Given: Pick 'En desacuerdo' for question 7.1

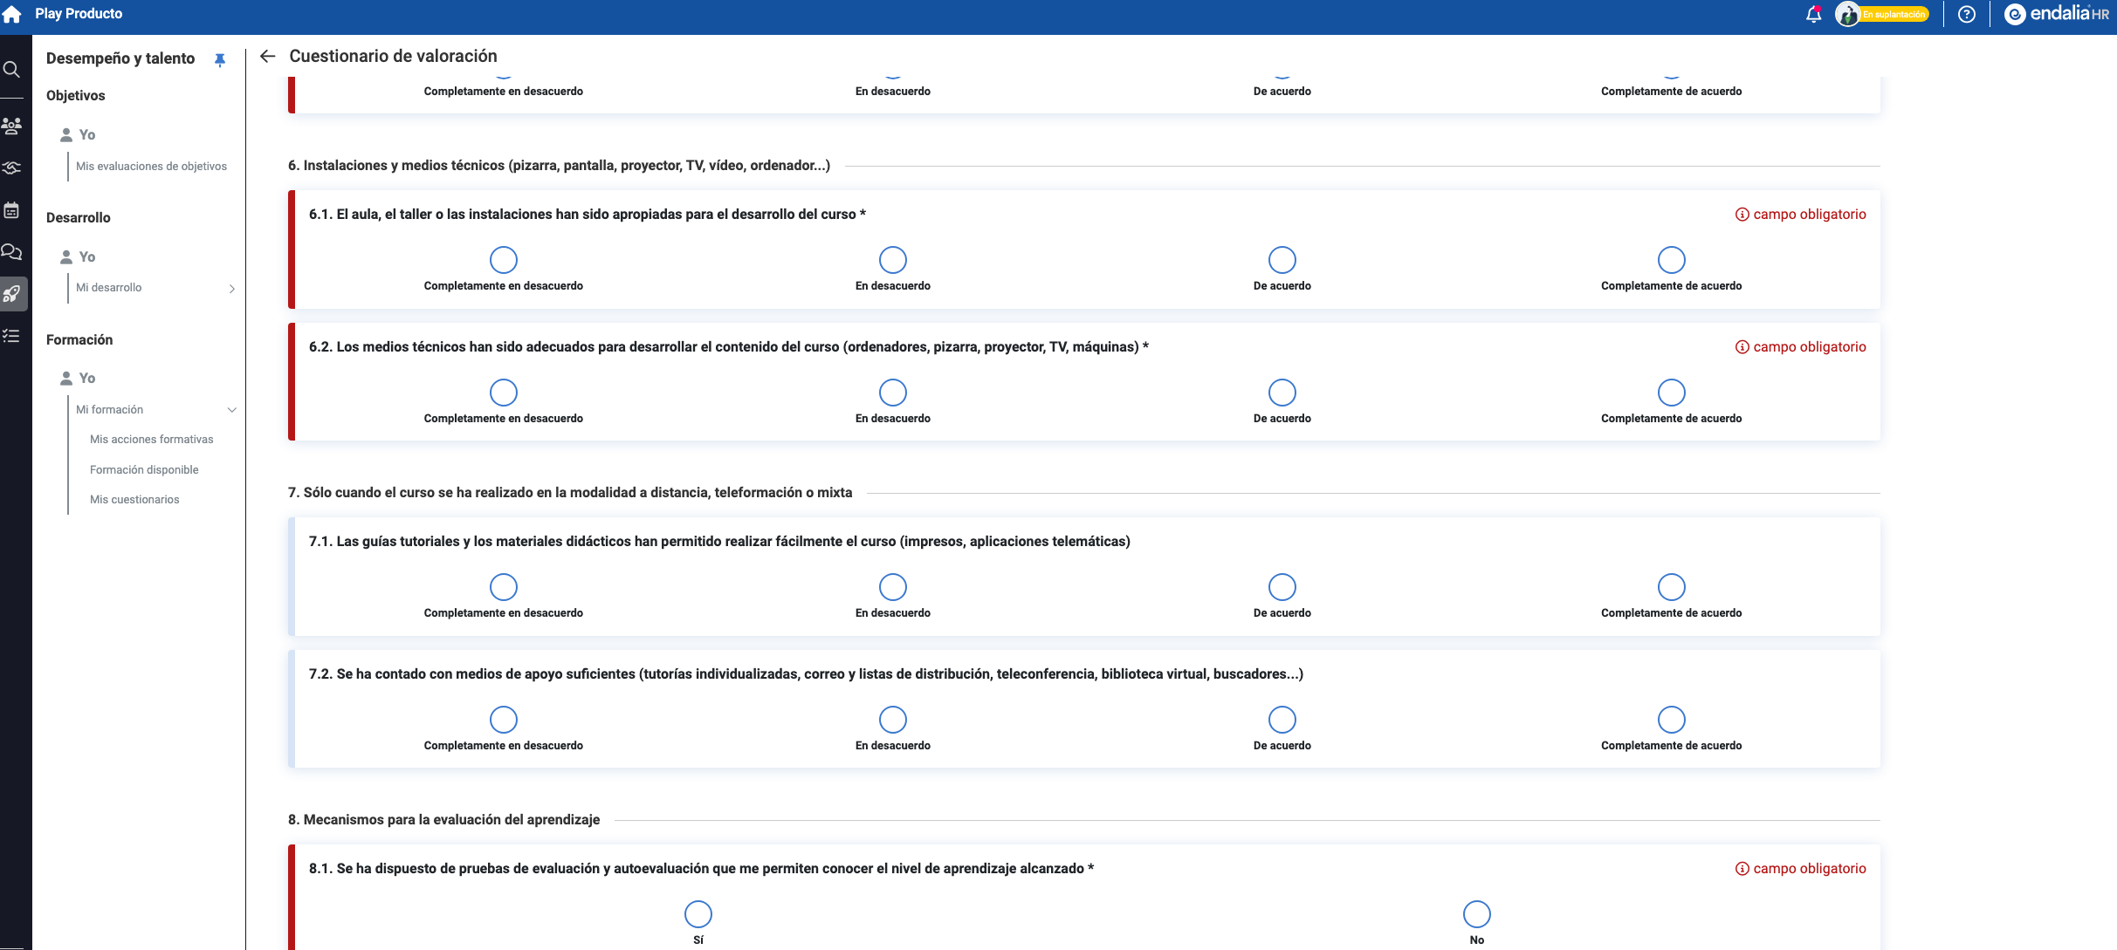Looking at the screenshot, I should coord(892,587).
